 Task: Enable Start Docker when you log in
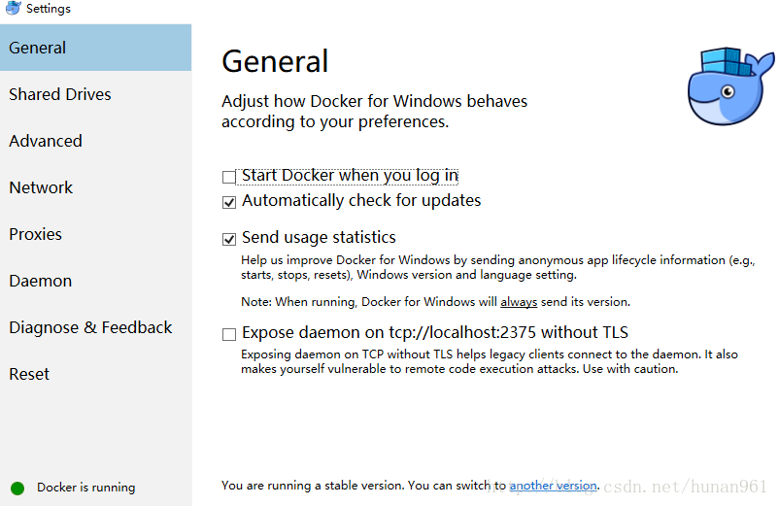click(x=229, y=177)
